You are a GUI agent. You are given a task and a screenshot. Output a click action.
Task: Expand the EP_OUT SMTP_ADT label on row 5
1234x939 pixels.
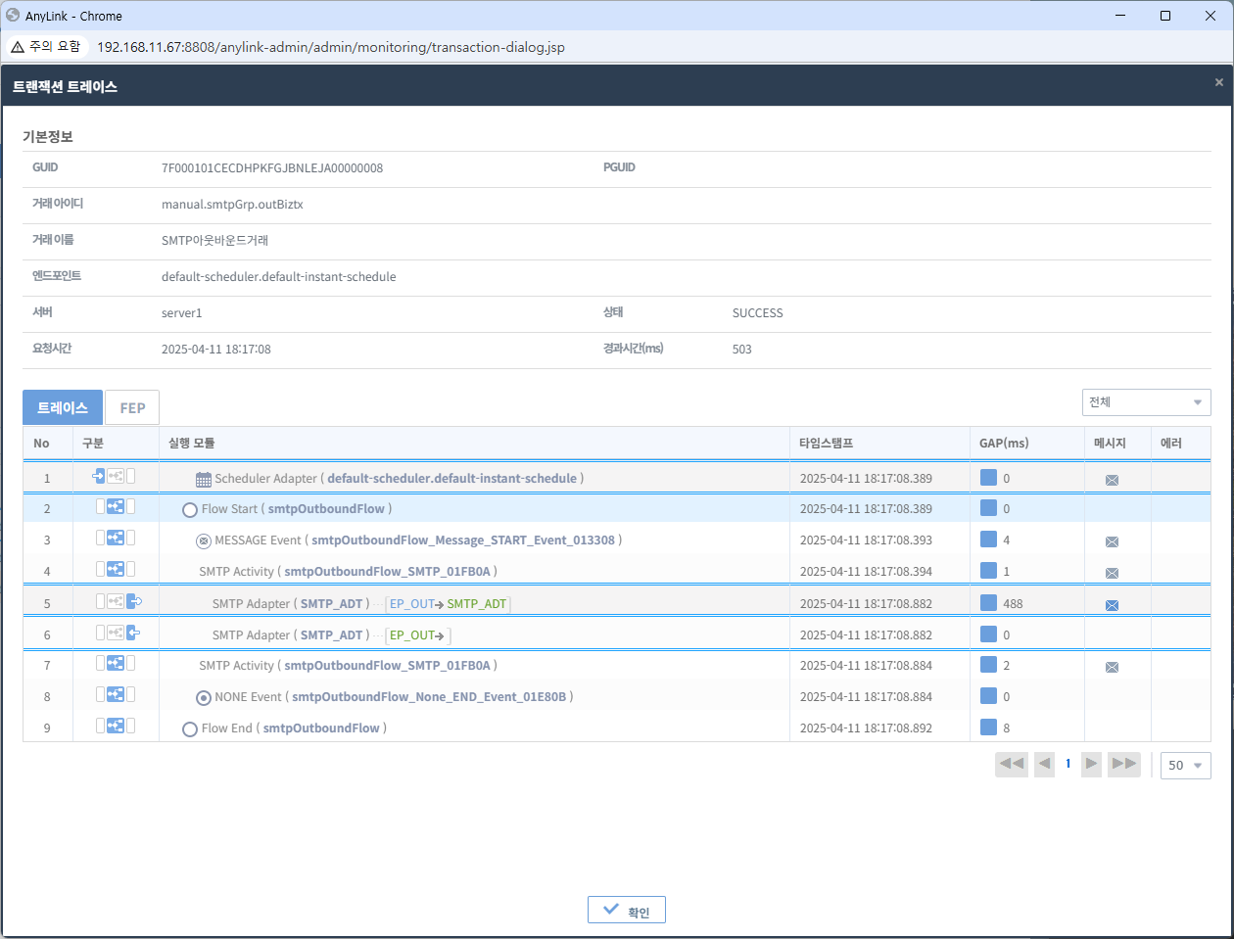pyautogui.click(x=448, y=604)
